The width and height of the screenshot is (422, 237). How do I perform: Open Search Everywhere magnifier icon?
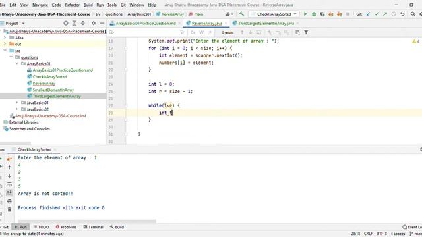(x=413, y=14)
